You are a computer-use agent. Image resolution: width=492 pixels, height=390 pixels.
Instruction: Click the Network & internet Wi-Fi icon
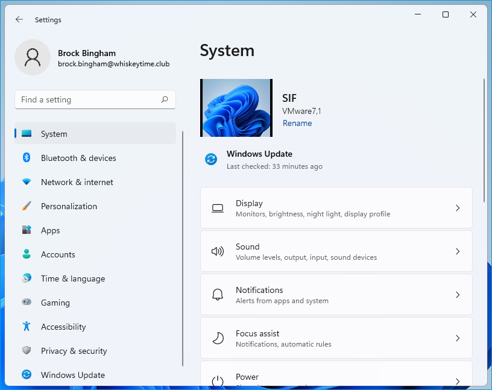pos(27,182)
